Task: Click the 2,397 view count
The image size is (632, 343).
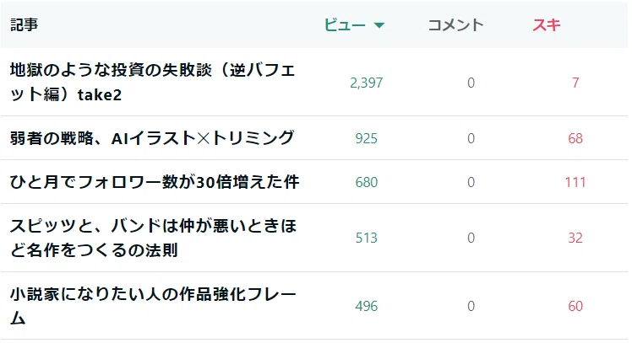Action: [366, 83]
